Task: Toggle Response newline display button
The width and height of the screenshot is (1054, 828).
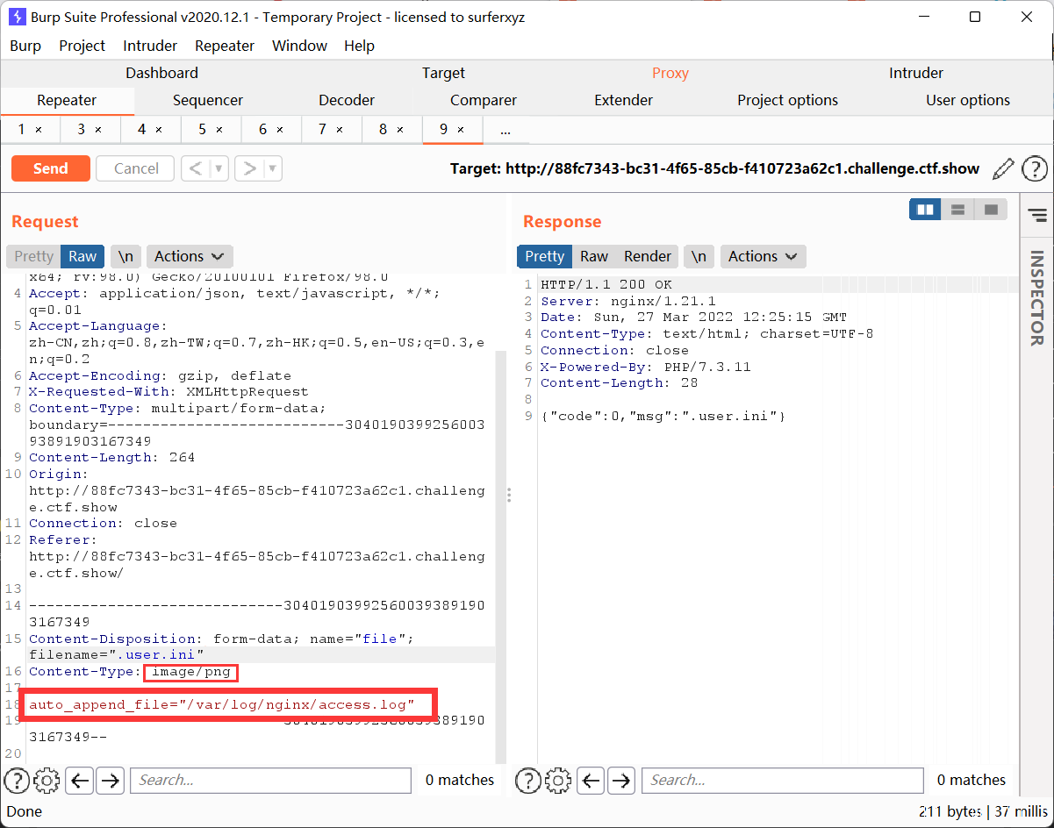Action: (x=699, y=256)
